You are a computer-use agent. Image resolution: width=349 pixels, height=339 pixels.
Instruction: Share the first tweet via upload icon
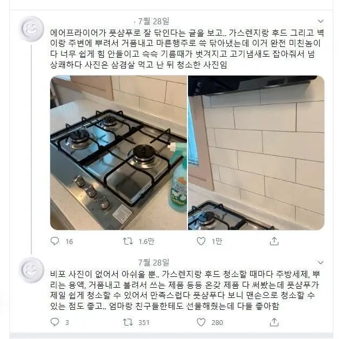tap(274, 241)
